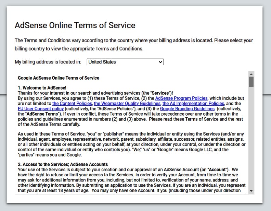Open the Content Policies link

pos(72,103)
